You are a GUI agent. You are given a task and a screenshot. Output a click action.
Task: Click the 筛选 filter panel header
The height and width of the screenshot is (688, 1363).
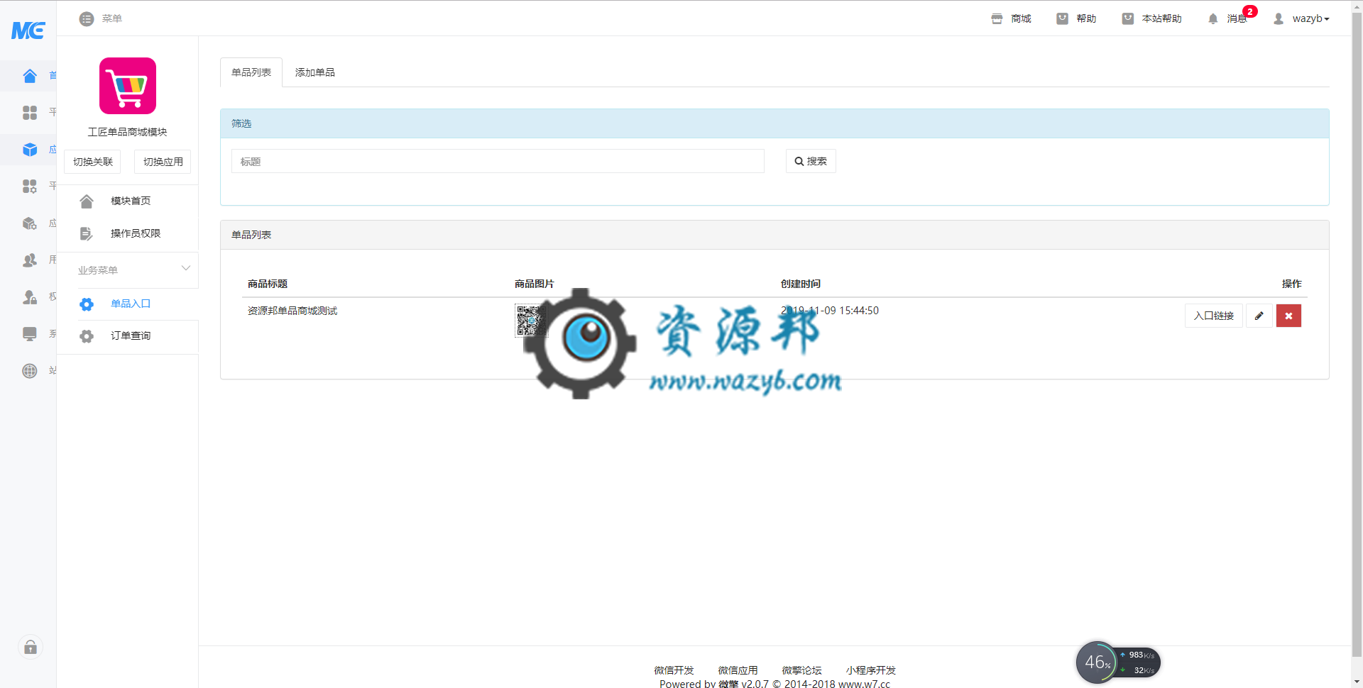pos(774,123)
